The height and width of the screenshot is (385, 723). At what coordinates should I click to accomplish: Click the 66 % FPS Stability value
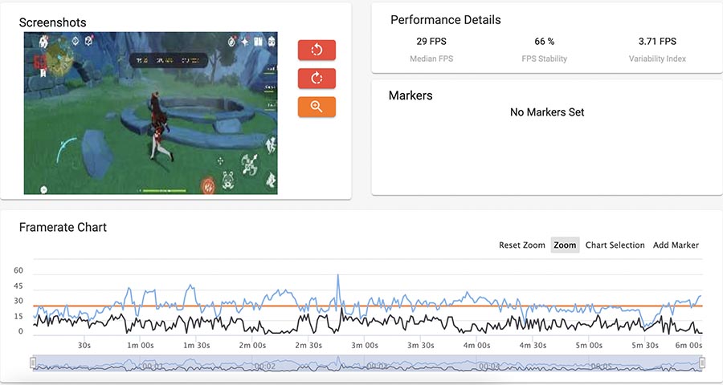pos(545,41)
